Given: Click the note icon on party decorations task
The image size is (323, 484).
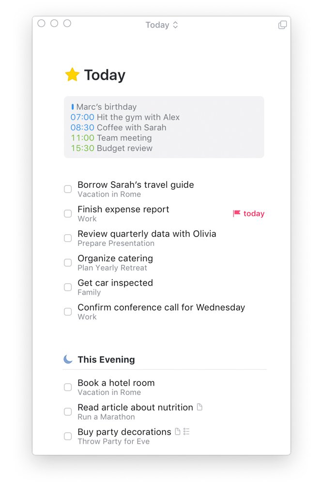Looking at the screenshot, I should 177,431.
